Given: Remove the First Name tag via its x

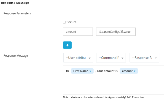Looking at the screenshot, I should pos(90,71).
